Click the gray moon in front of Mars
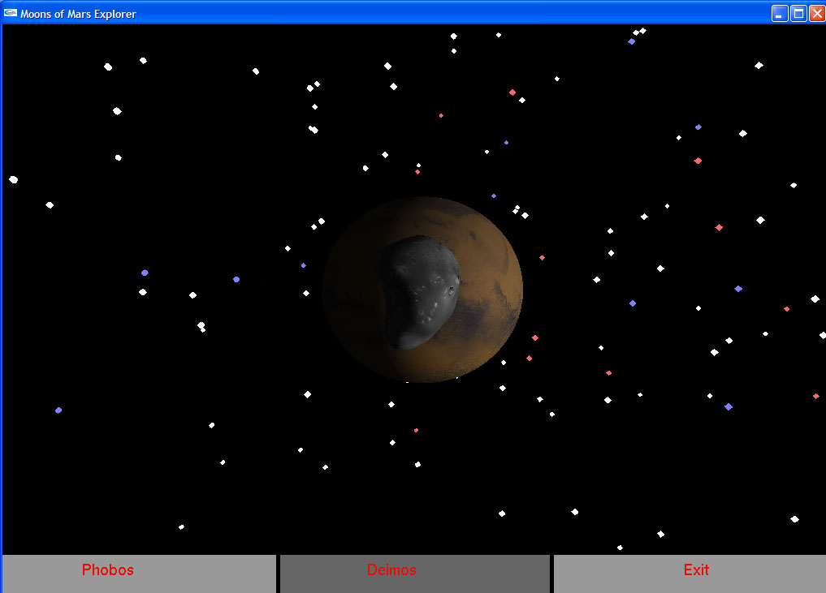This screenshot has height=593, width=826. [414, 292]
